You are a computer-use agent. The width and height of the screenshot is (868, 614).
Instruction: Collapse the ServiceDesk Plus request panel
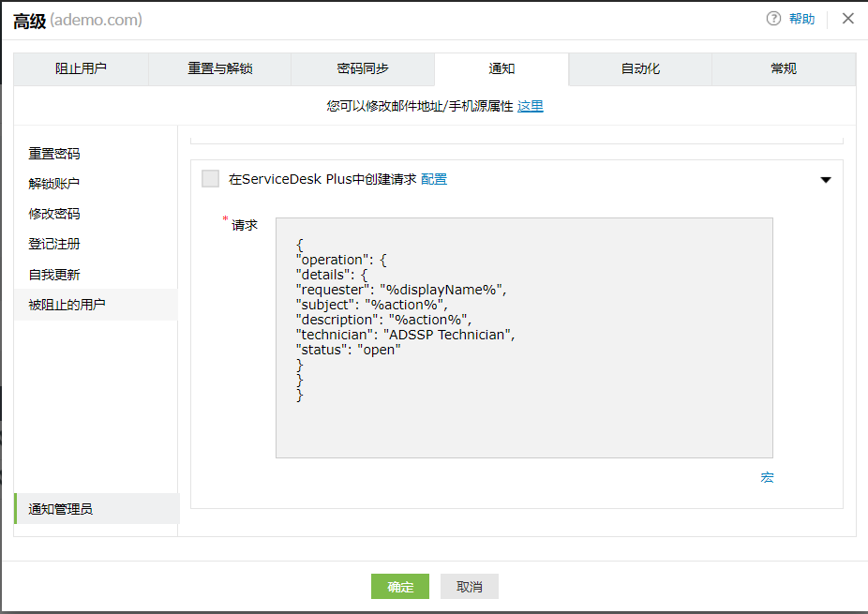click(826, 178)
